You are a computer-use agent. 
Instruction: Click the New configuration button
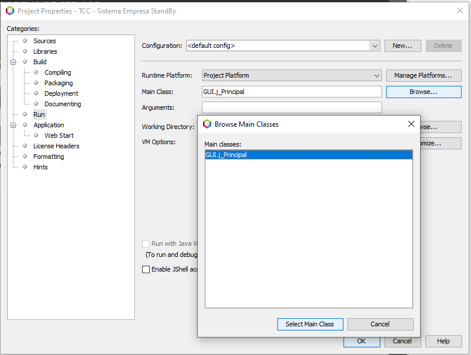coord(402,46)
